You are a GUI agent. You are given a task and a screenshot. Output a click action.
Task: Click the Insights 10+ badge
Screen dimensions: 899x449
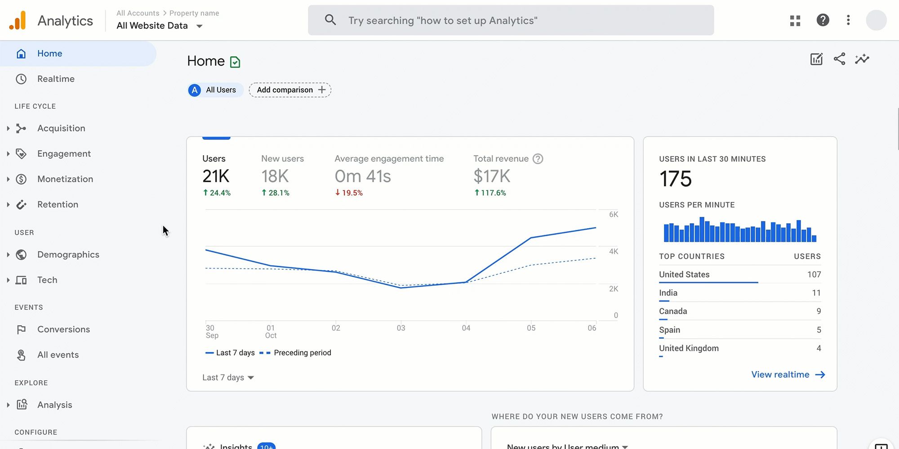point(266,446)
